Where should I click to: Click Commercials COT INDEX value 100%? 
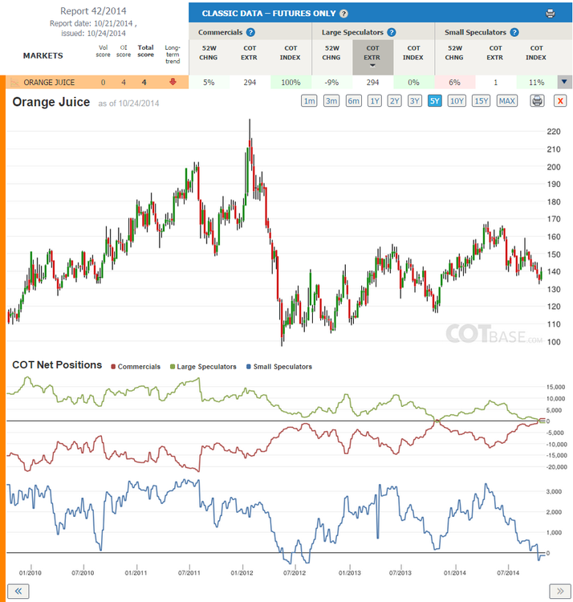tap(291, 82)
